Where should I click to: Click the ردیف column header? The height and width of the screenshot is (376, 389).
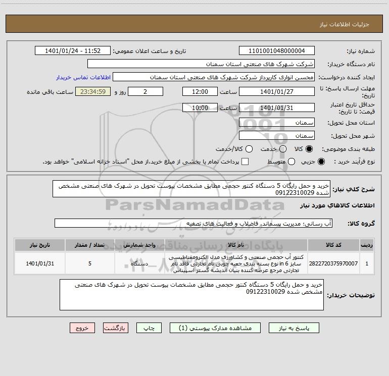pos(367,245)
